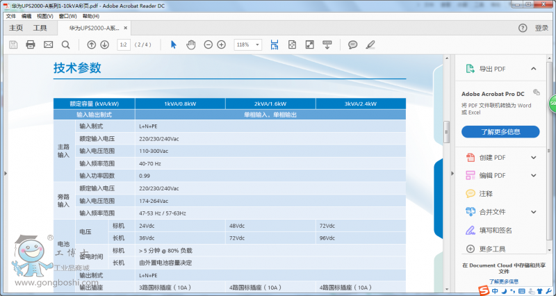Click the 技术参数 page heading
Screen dimensions: 556x296
click(x=77, y=67)
